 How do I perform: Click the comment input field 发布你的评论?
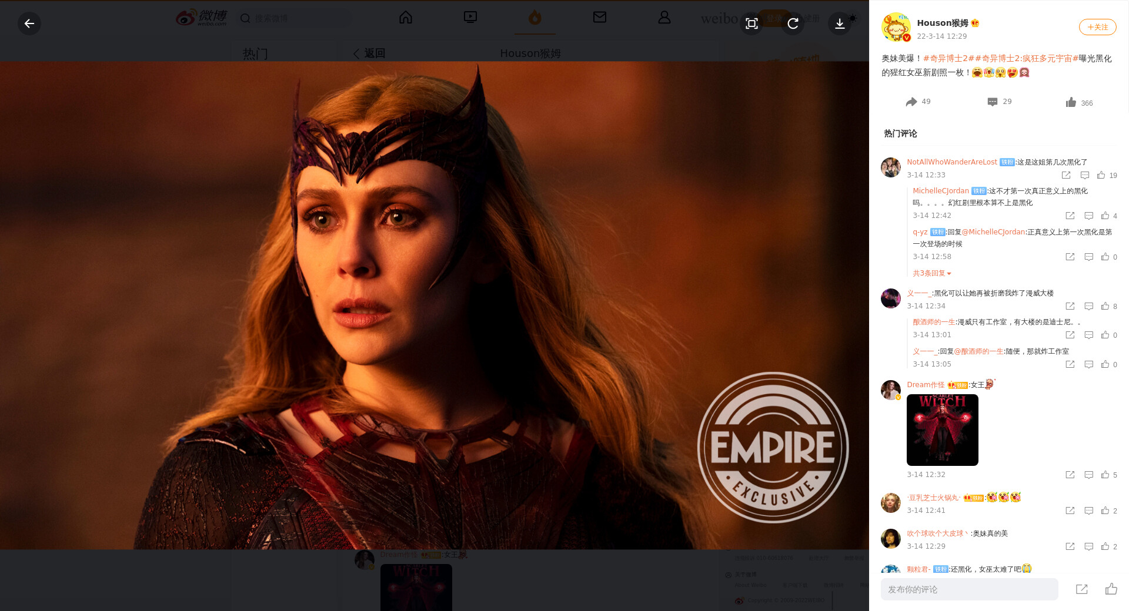coord(969,589)
